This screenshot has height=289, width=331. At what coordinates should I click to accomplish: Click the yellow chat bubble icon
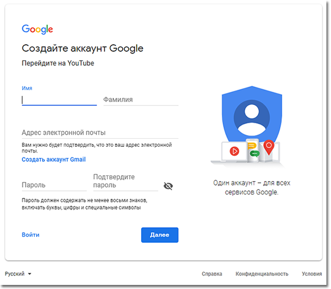[x=252, y=146]
